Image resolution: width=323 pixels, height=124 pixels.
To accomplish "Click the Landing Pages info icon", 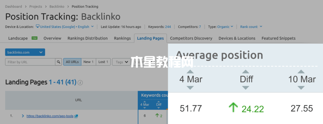I will [80, 83].
